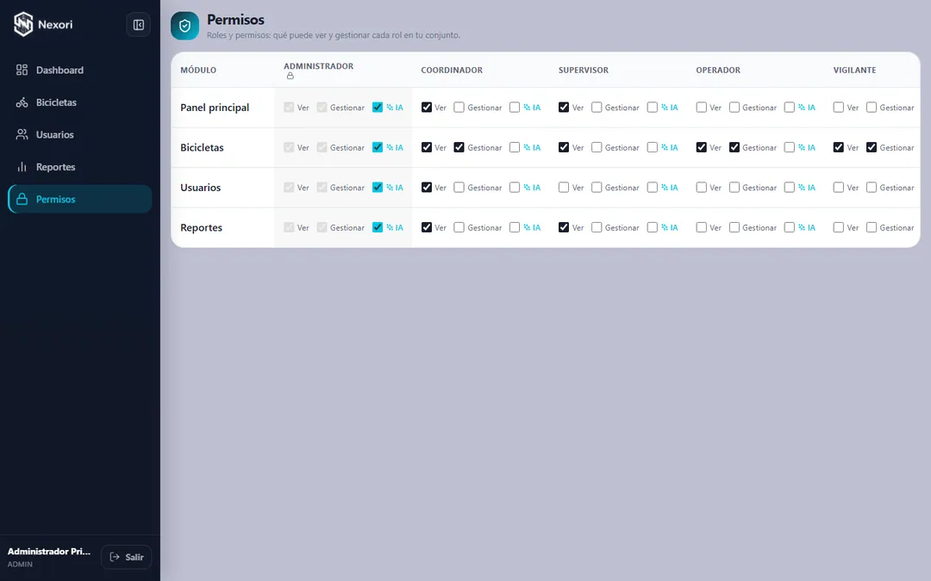Image resolution: width=931 pixels, height=581 pixels.
Task: Collapse the sidebar with the panel icon
Action: coord(138,25)
